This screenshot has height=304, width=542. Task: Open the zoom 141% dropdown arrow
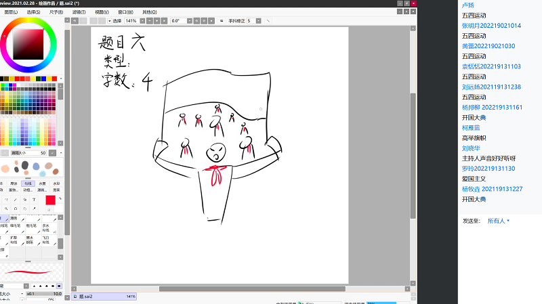142,21
